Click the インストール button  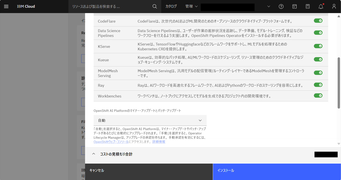[277, 172]
